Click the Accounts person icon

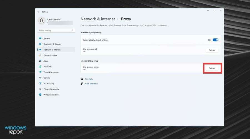click(x=40, y=66)
